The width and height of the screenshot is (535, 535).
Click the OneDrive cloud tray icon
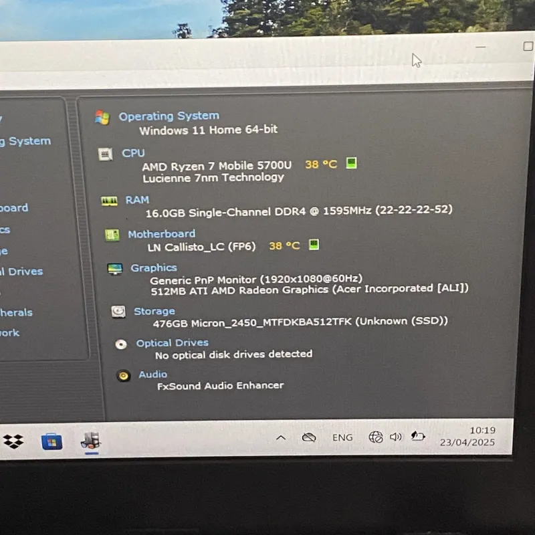(309, 437)
